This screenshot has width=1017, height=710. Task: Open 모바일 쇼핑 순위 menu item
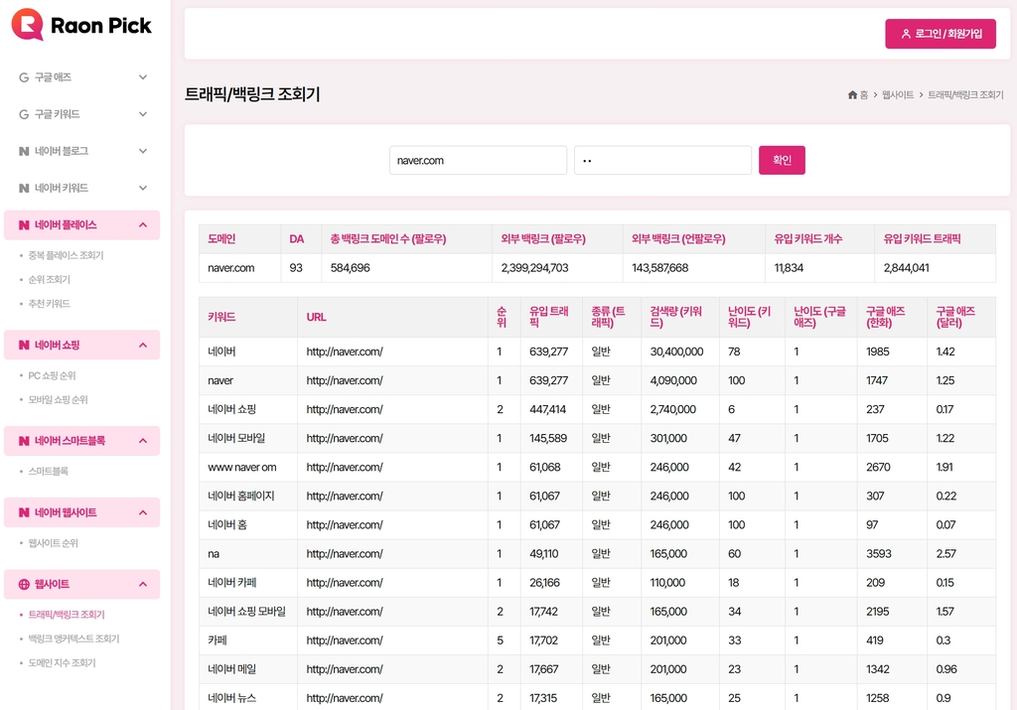(58, 399)
